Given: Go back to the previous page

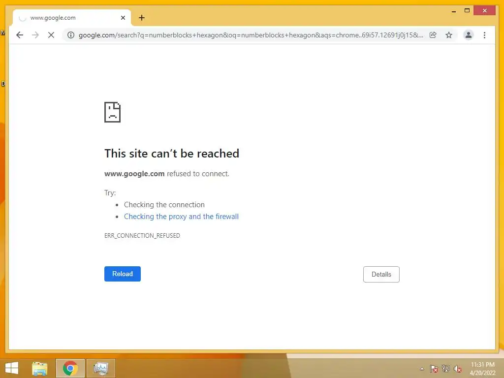Looking at the screenshot, I should pos(20,35).
